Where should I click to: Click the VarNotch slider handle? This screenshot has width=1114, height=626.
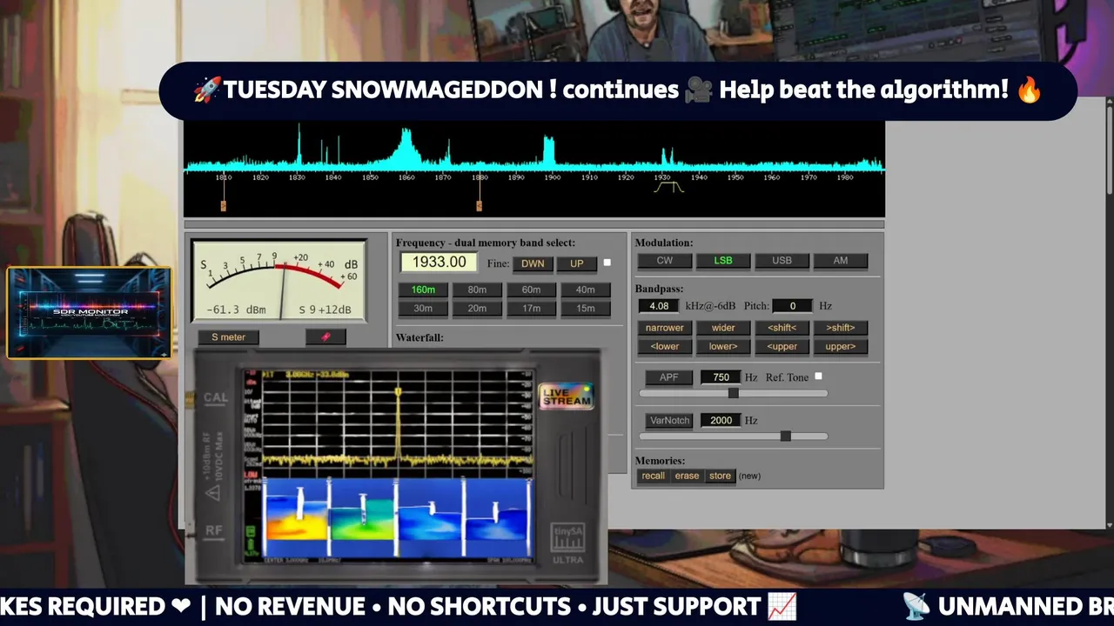(786, 436)
